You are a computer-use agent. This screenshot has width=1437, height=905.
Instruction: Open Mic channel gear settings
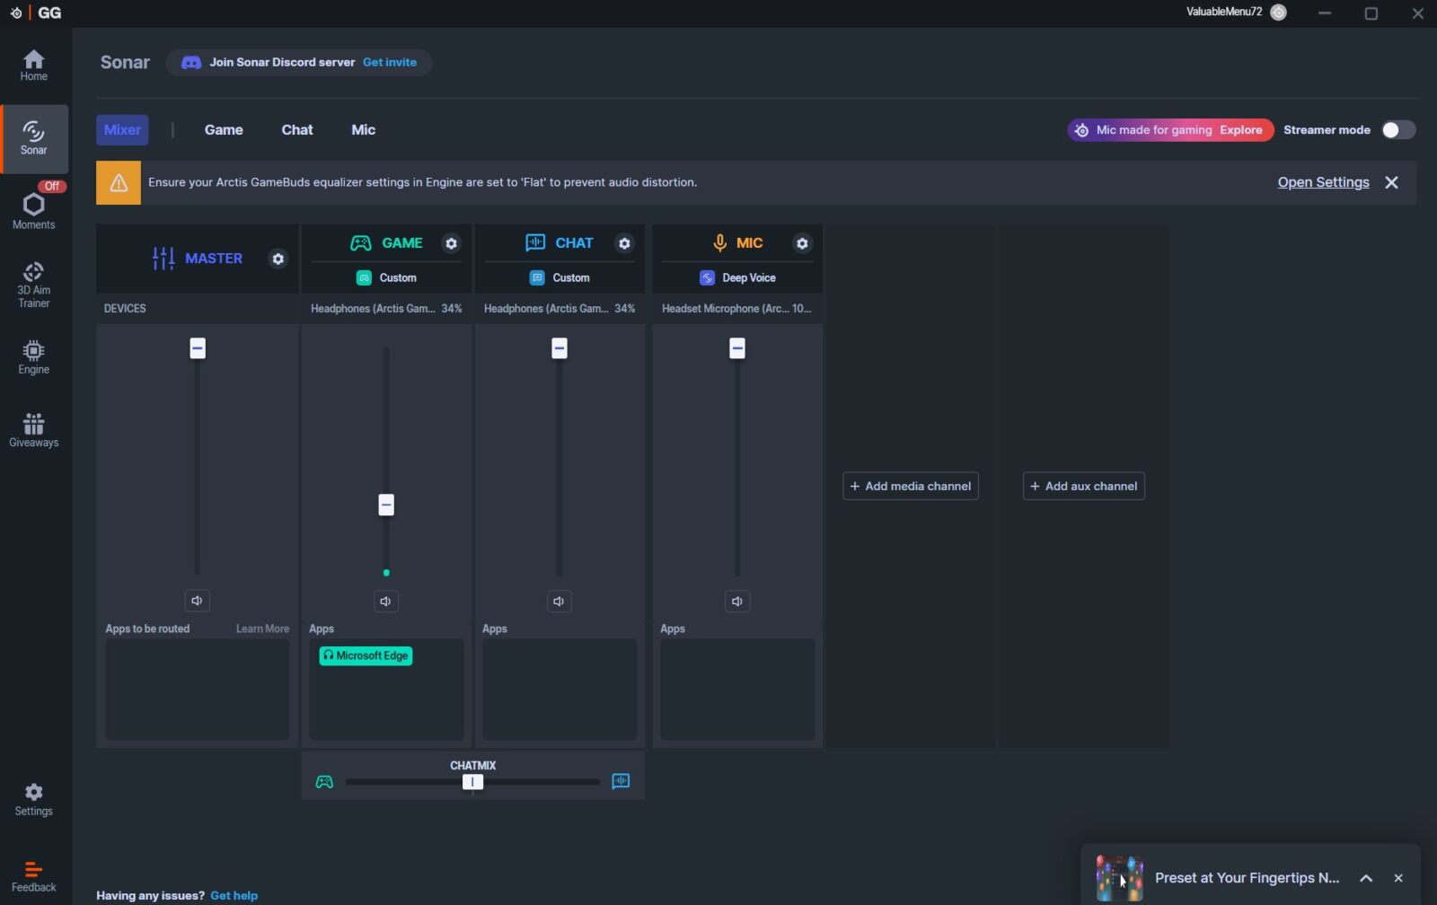point(802,243)
